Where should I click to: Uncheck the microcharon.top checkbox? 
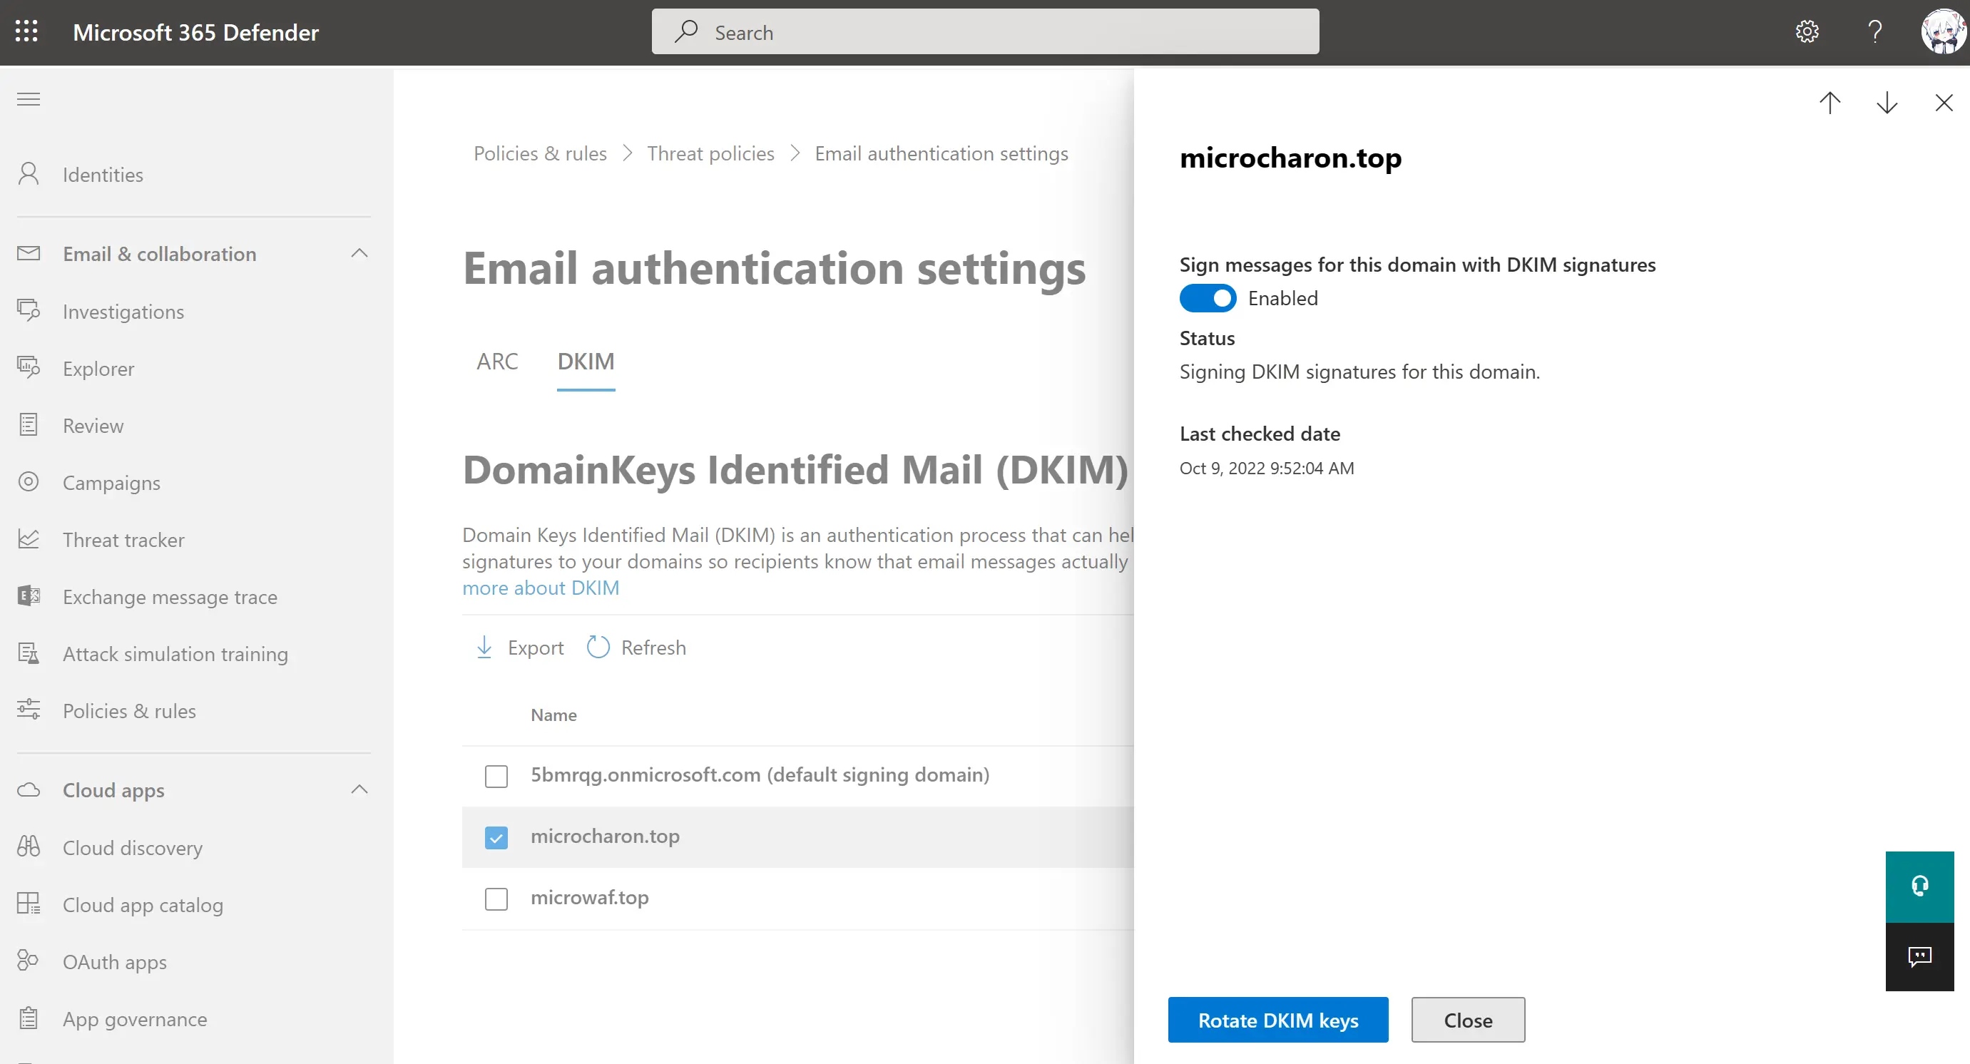(x=496, y=837)
